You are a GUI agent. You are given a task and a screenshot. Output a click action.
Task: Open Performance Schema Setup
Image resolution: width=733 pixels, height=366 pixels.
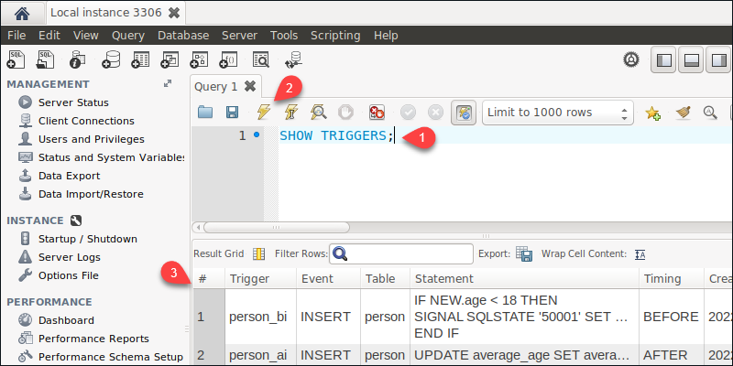click(110, 357)
